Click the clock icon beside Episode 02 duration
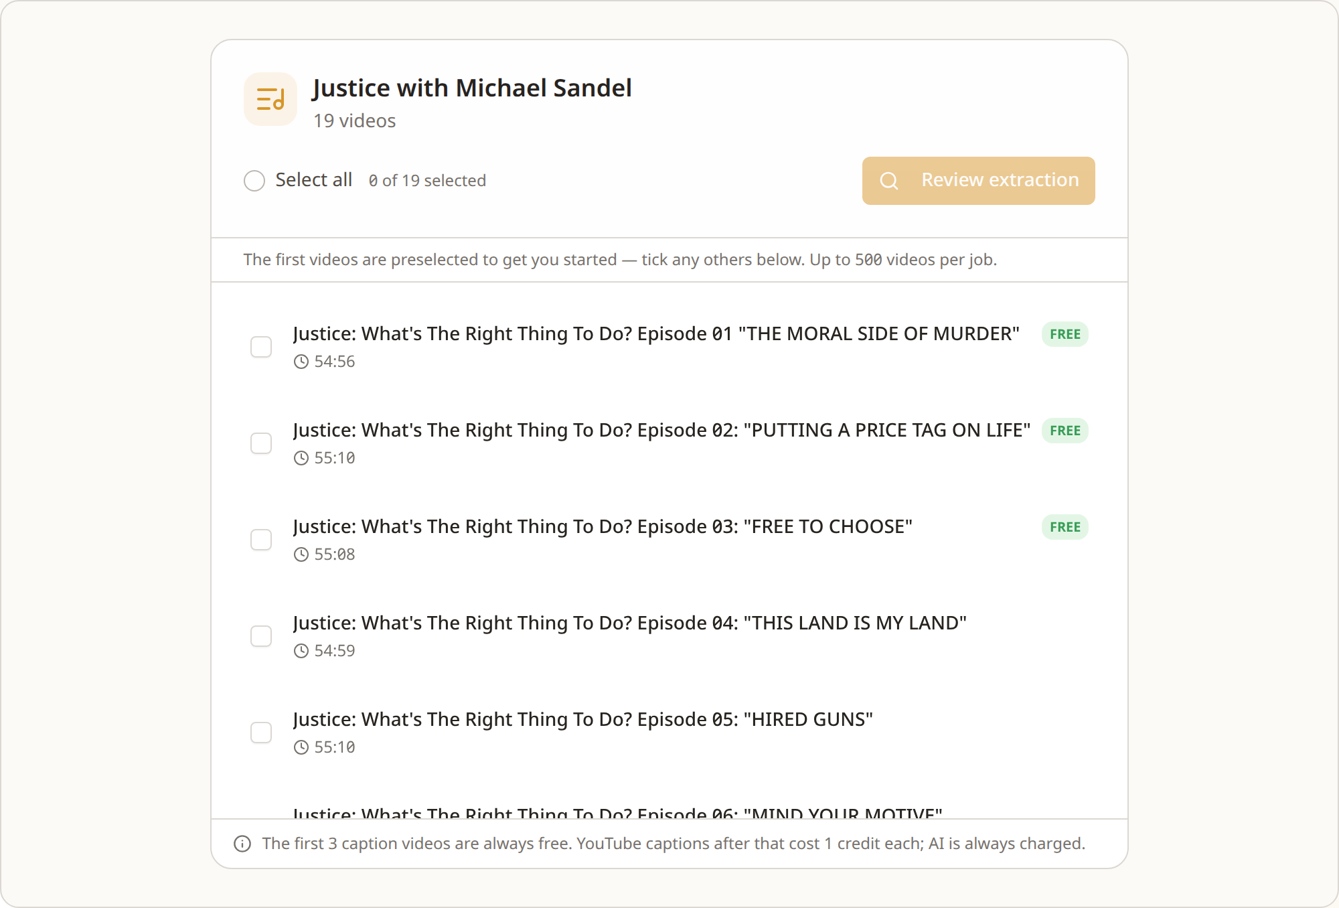 click(x=301, y=458)
